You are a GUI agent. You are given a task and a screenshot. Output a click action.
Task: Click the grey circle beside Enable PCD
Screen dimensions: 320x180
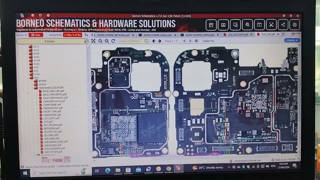pyautogui.click(x=196, y=41)
